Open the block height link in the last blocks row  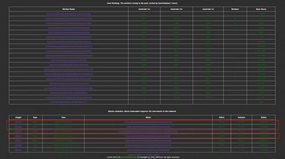point(18,150)
